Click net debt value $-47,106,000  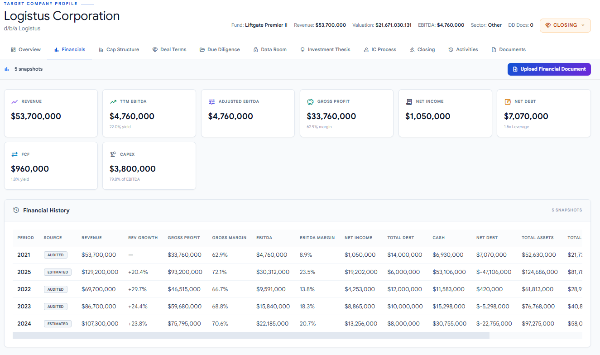coord(494,272)
